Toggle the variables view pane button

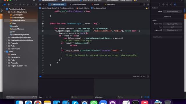[146, 97]
